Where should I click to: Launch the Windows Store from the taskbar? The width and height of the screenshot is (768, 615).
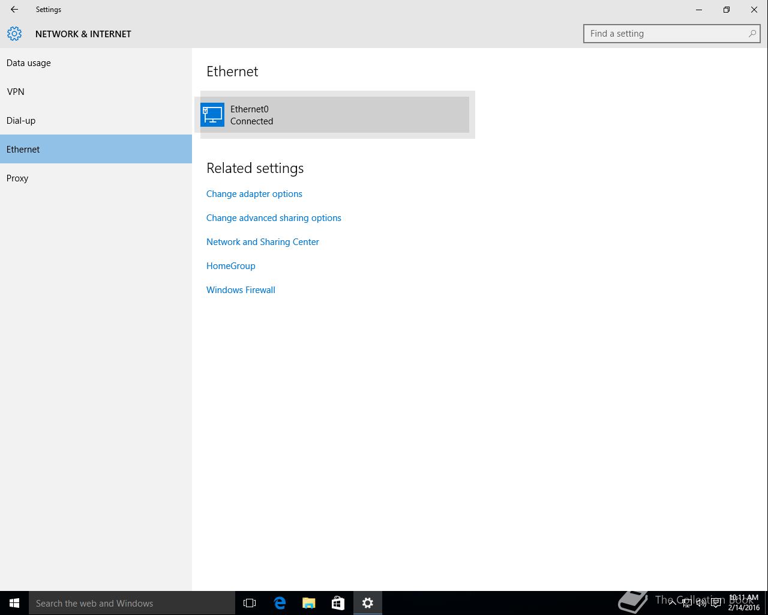point(338,603)
